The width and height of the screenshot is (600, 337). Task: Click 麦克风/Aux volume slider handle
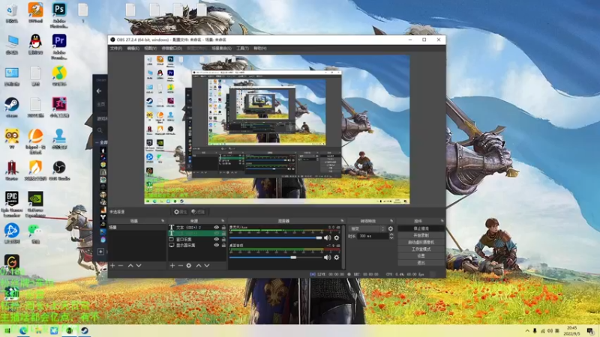319,237
